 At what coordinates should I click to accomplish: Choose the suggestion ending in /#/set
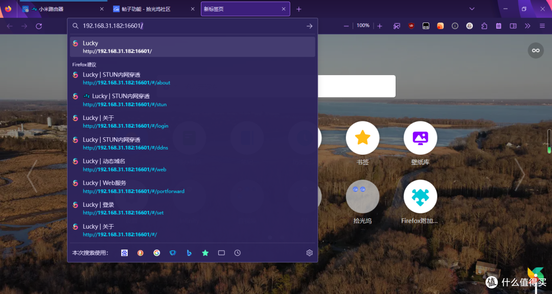[x=192, y=209]
